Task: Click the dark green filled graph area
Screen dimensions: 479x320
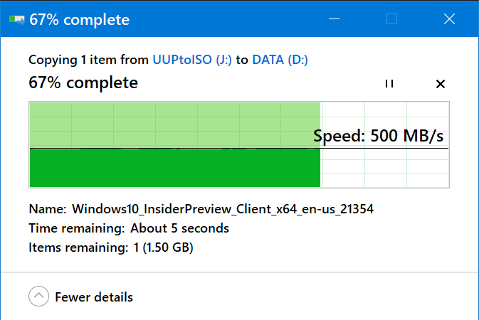Action: (175, 168)
